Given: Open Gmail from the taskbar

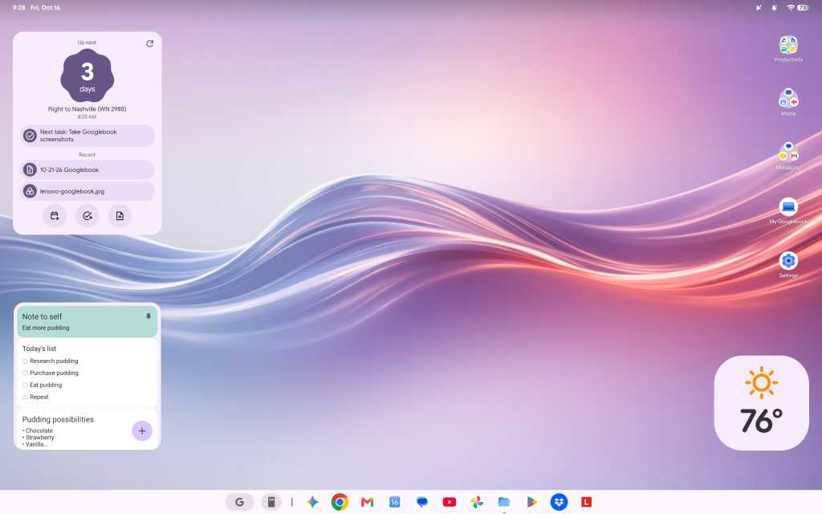Looking at the screenshot, I should 367,502.
